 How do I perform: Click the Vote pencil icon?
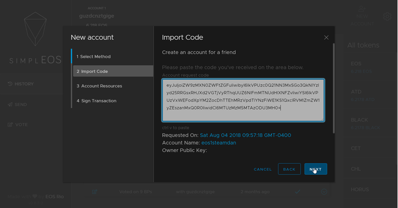point(10,125)
